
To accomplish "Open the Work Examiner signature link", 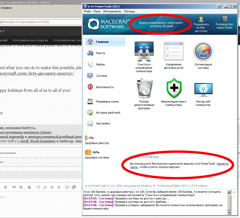I will point(43,141).
